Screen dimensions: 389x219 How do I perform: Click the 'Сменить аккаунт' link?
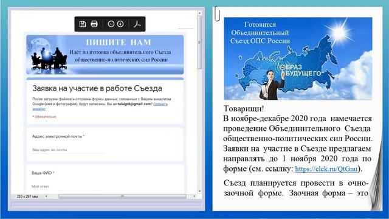100,106
